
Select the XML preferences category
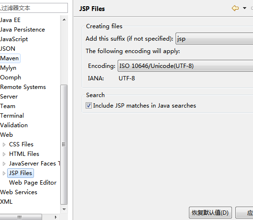(x=6, y=202)
